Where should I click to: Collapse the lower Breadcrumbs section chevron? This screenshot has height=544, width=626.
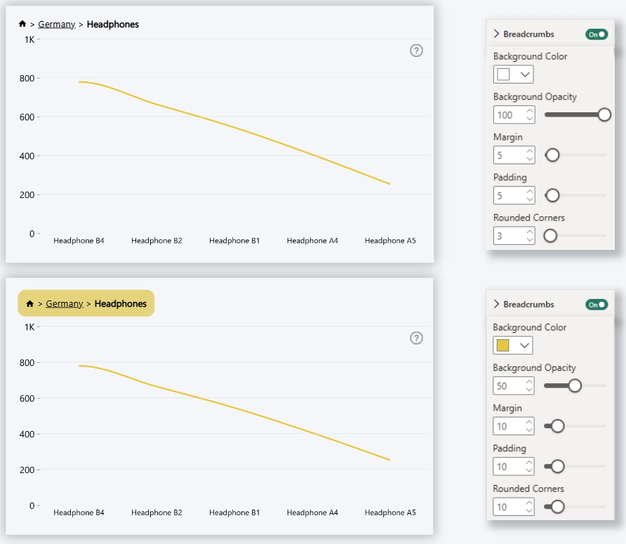click(x=497, y=305)
